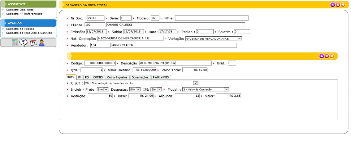The width and height of the screenshot is (351, 141).
Task: Switch to the COFINS tab
Action: click(x=98, y=77)
